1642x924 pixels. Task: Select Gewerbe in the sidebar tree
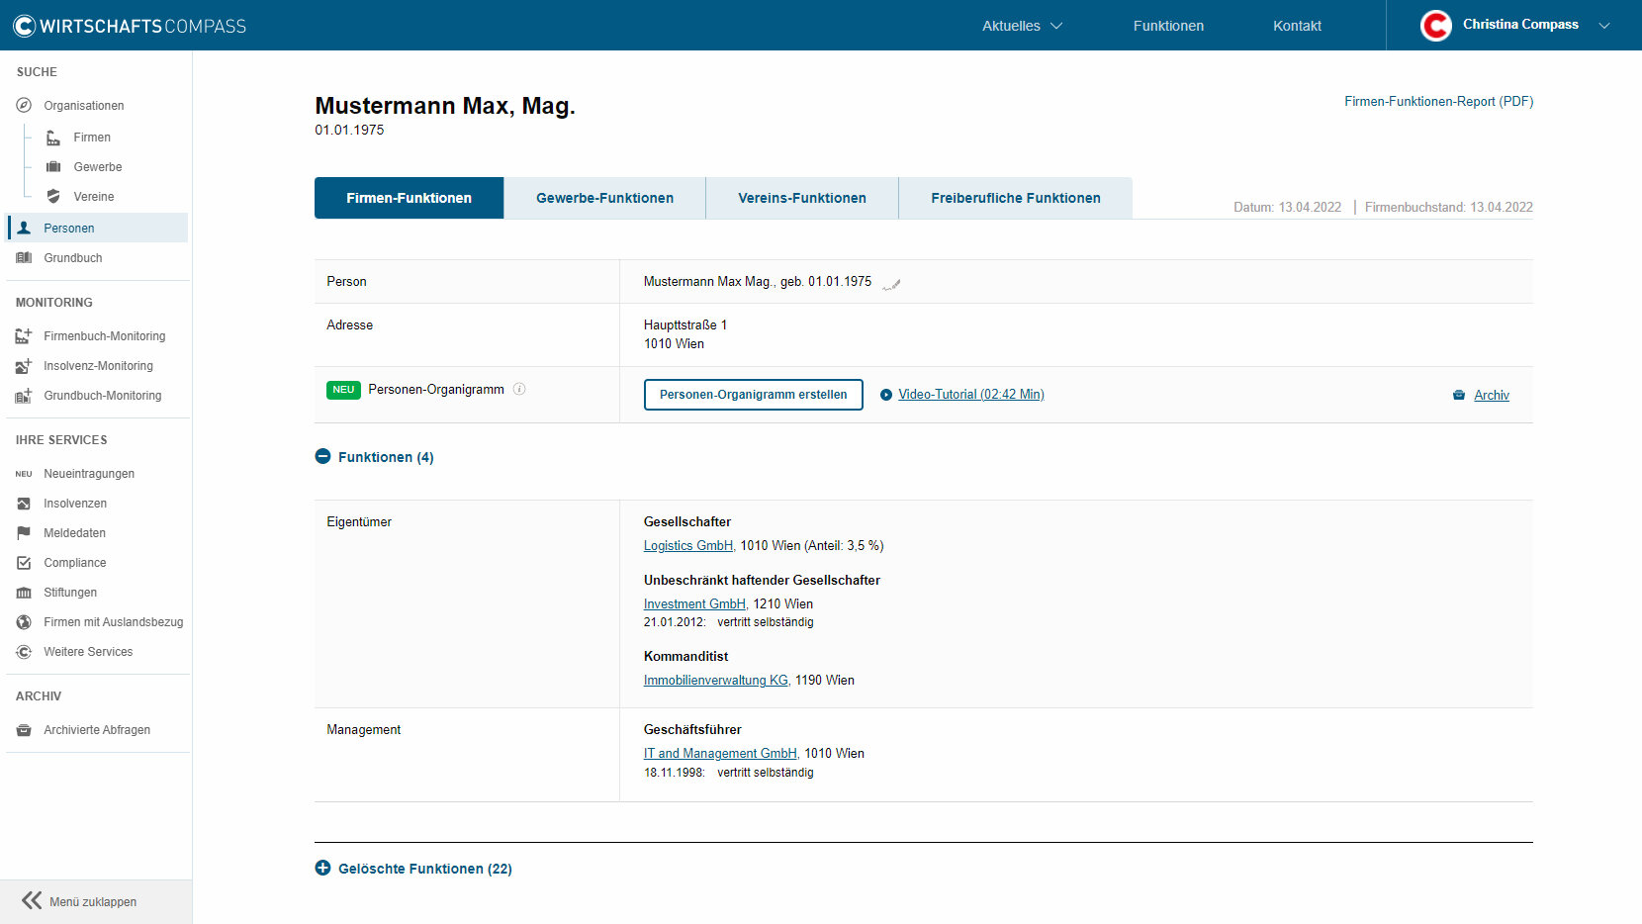98,167
